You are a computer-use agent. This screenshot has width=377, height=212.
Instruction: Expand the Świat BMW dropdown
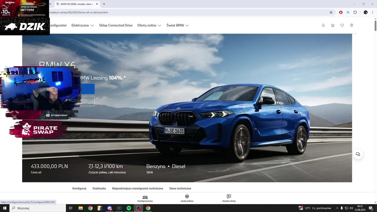pyautogui.click(x=178, y=25)
